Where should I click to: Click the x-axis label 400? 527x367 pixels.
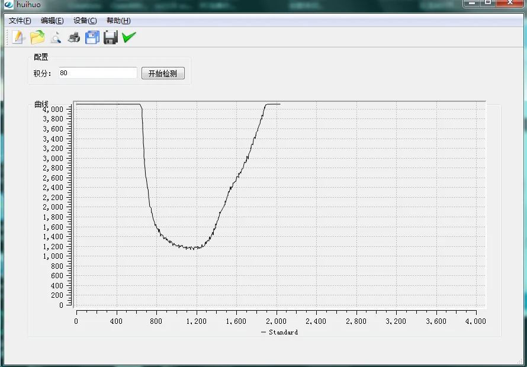coord(116,321)
